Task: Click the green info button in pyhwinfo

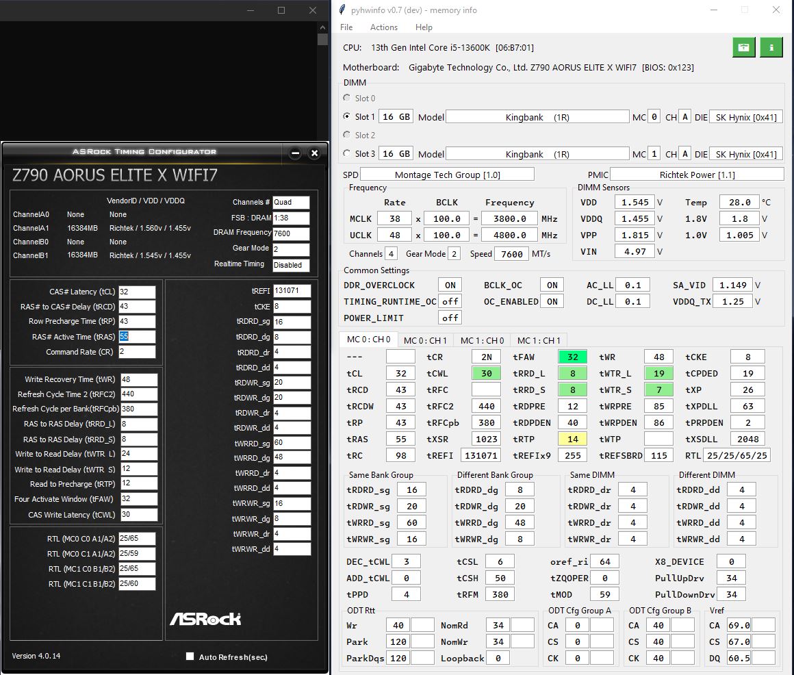Action: [771, 48]
